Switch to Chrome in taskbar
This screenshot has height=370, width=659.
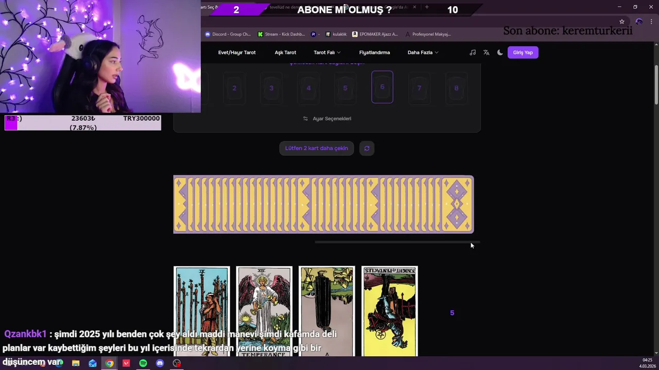pos(109,363)
